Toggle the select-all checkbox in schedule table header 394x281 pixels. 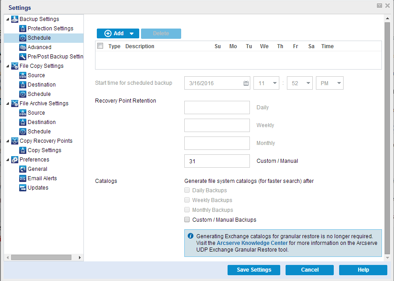pyautogui.click(x=100, y=46)
